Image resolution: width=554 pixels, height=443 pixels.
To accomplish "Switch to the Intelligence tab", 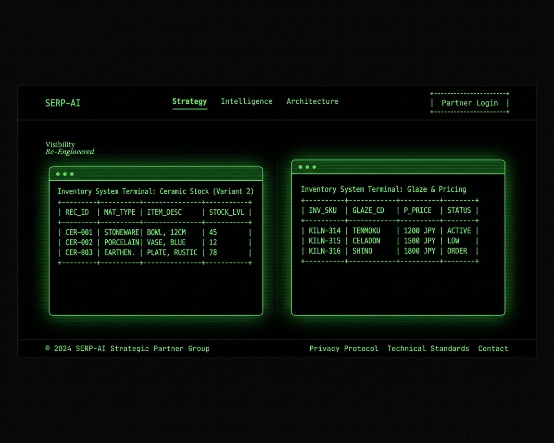I will (x=247, y=101).
